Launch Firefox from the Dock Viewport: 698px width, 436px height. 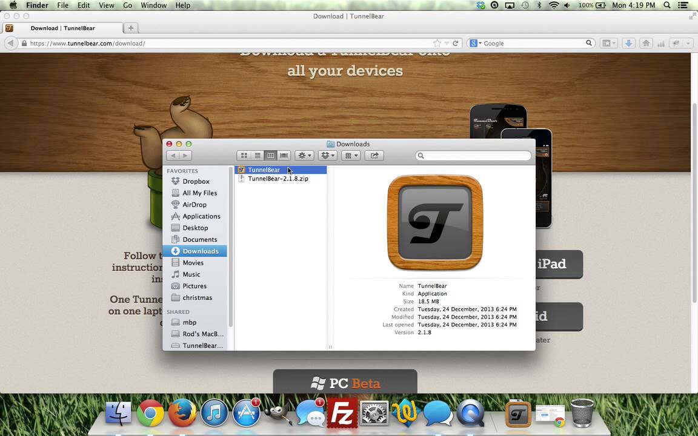(182, 414)
